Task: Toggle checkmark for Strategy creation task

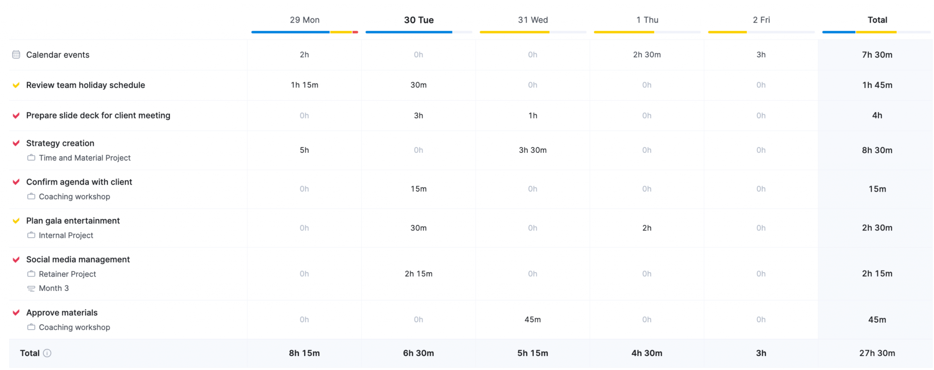Action: pos(16,143)
